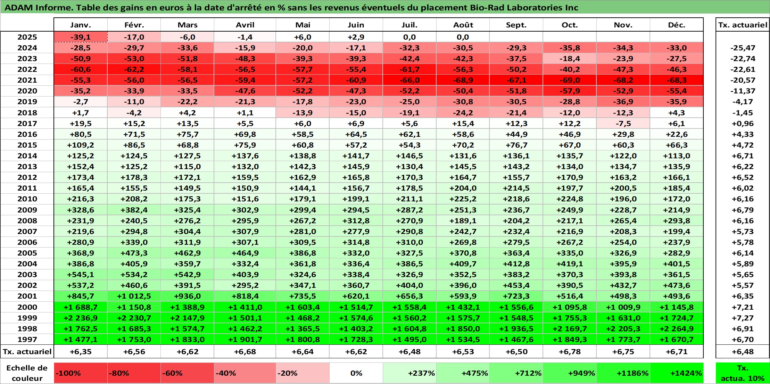Click the +178,3 cell in the 2012 row
The height and width of the screenshot is (384, 770).
click(134, 177)
